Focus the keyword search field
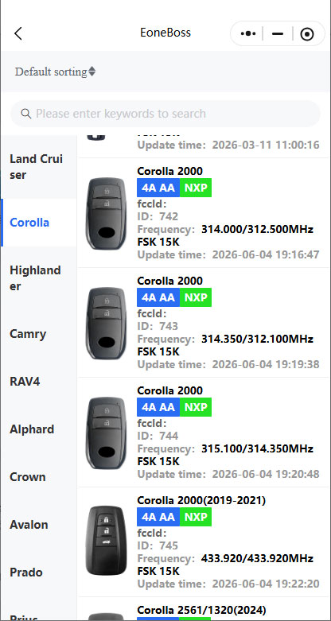The width and height of the screenshot is (331, 621). point(165,114)
